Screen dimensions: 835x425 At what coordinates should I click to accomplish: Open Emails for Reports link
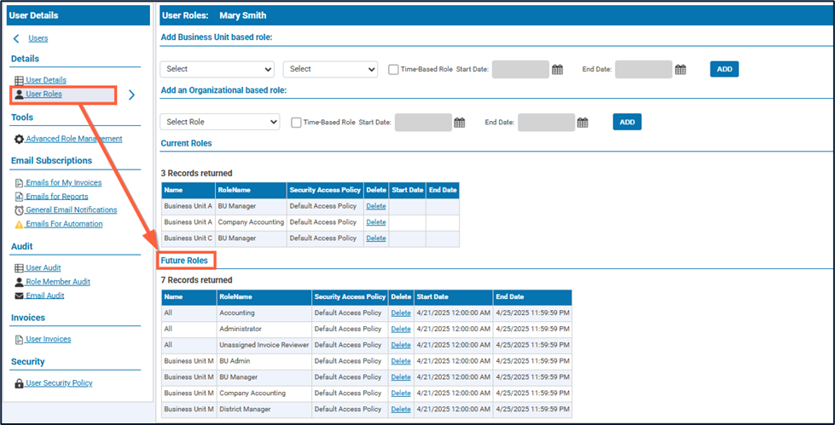pyautogui.click(x=57, y=196)
